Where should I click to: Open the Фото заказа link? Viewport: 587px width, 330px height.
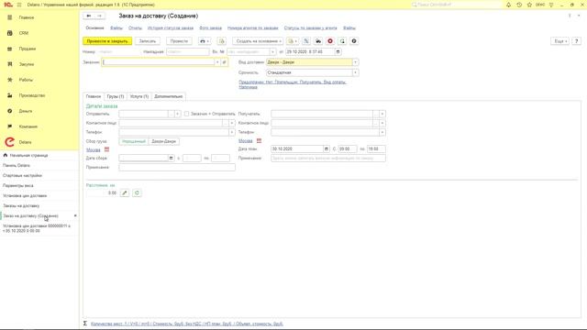(x=210, y=28)
